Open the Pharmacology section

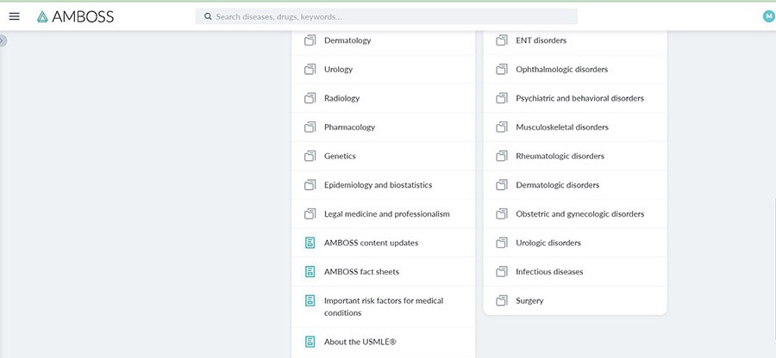click(x=349, y=127)
